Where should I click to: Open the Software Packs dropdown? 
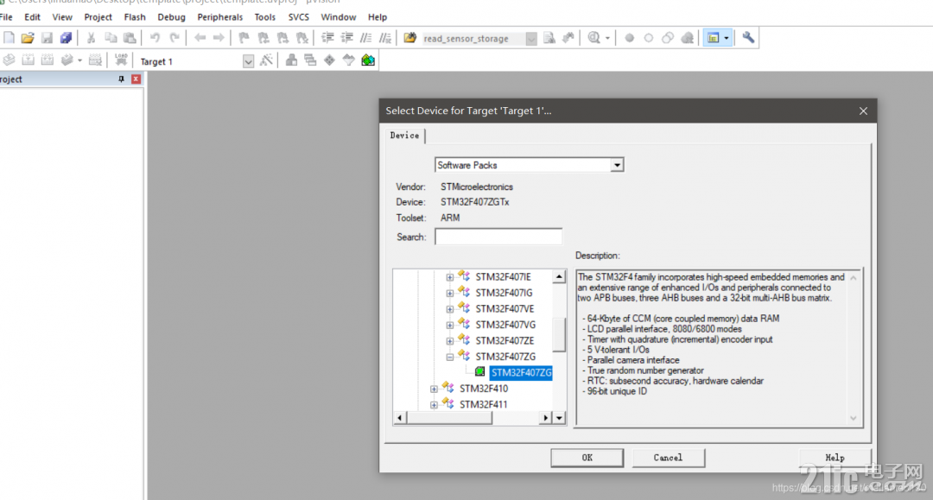pos(617,165)
